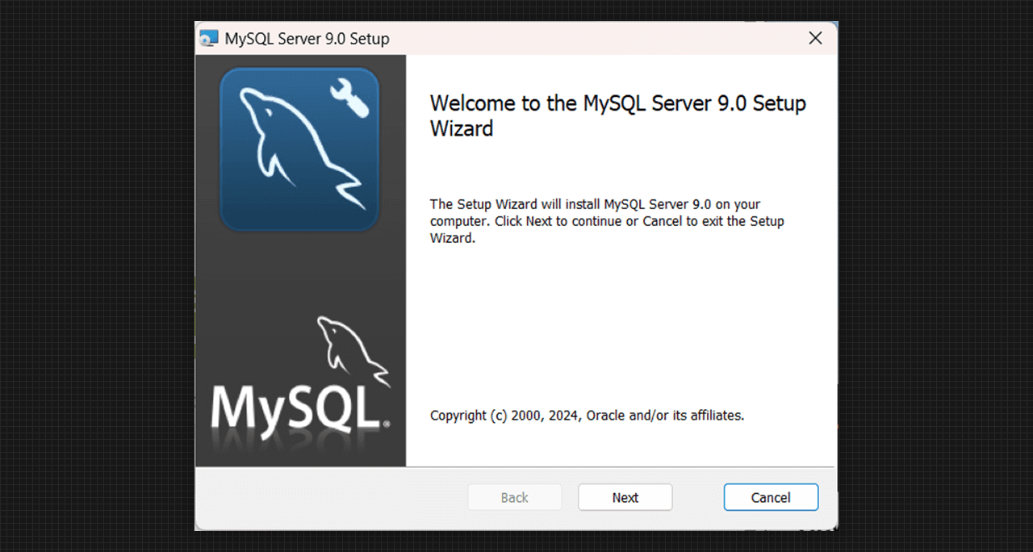Cancel the MySQL setup wizard

point(771,497)
